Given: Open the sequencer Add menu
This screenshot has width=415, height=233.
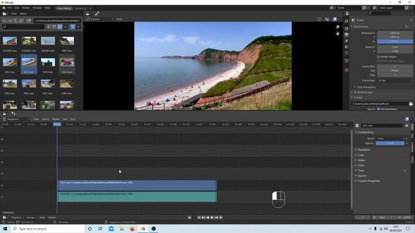Looking at the screenshot, I should point(65,119).
